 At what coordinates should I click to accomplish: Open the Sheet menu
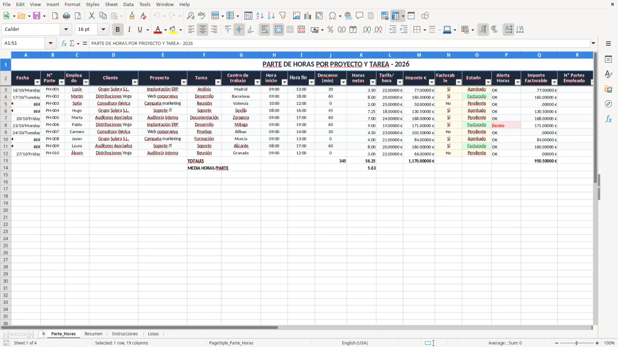click(x=111, y=4)
